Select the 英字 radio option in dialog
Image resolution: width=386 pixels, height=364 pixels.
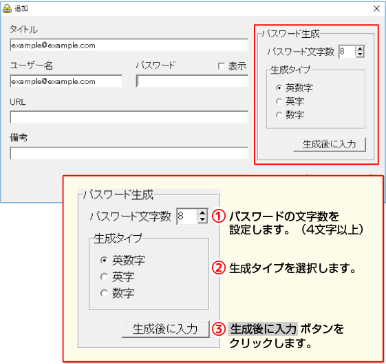[x=279, y=101]
